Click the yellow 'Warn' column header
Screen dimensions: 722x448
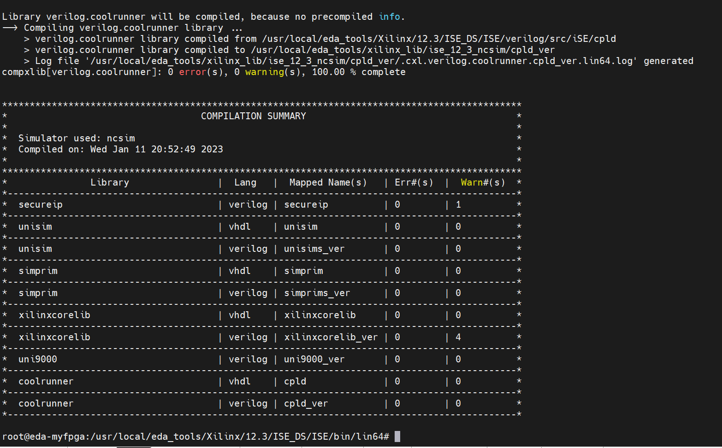(472, 182)
